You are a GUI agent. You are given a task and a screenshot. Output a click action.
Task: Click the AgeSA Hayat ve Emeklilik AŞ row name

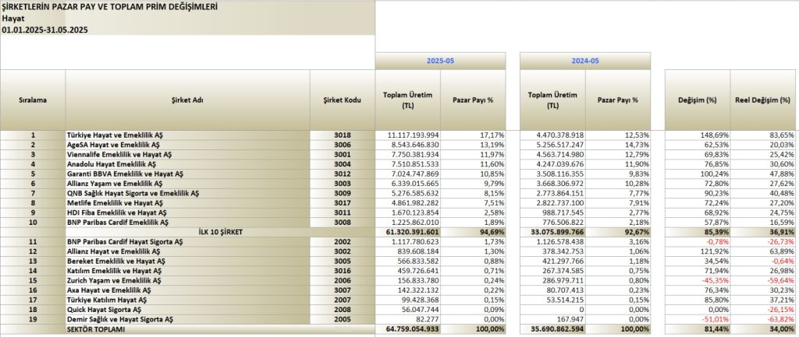pyautogui.click(x=187, y=145)
